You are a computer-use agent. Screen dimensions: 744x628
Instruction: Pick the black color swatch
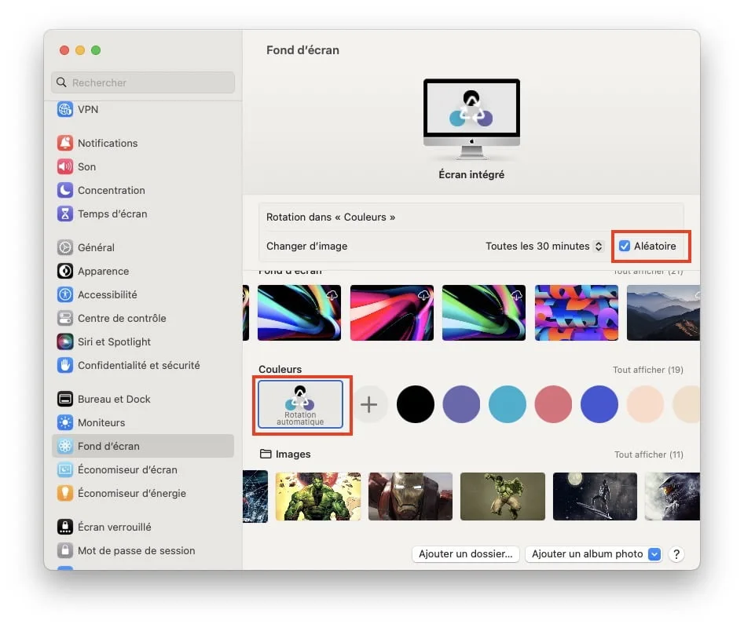[x=416, y=405]
